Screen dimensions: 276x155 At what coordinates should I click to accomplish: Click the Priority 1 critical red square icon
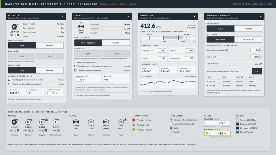134,120
